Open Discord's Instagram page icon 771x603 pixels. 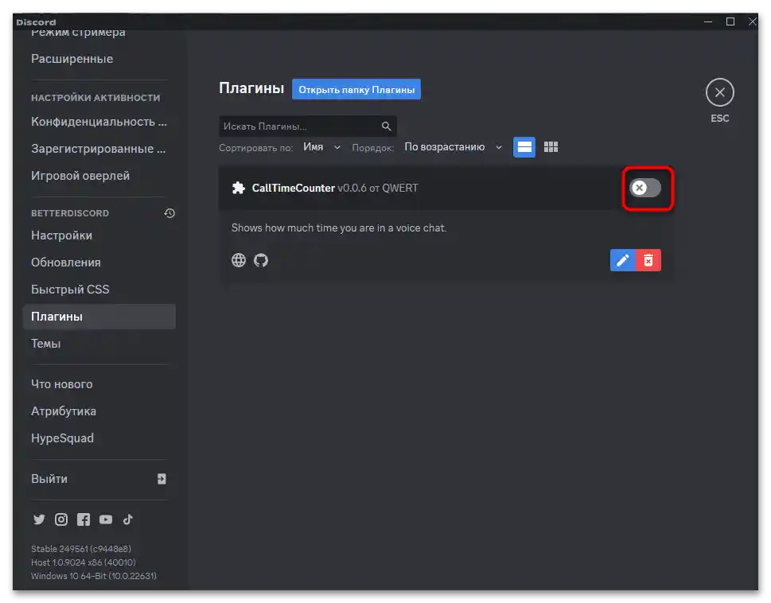(x=61, y=519)
